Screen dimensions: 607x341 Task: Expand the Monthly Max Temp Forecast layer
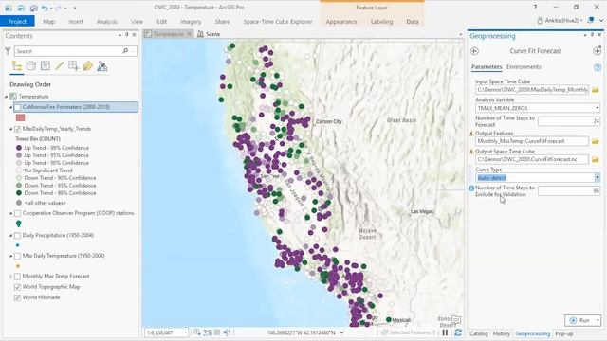coord(10,276)
